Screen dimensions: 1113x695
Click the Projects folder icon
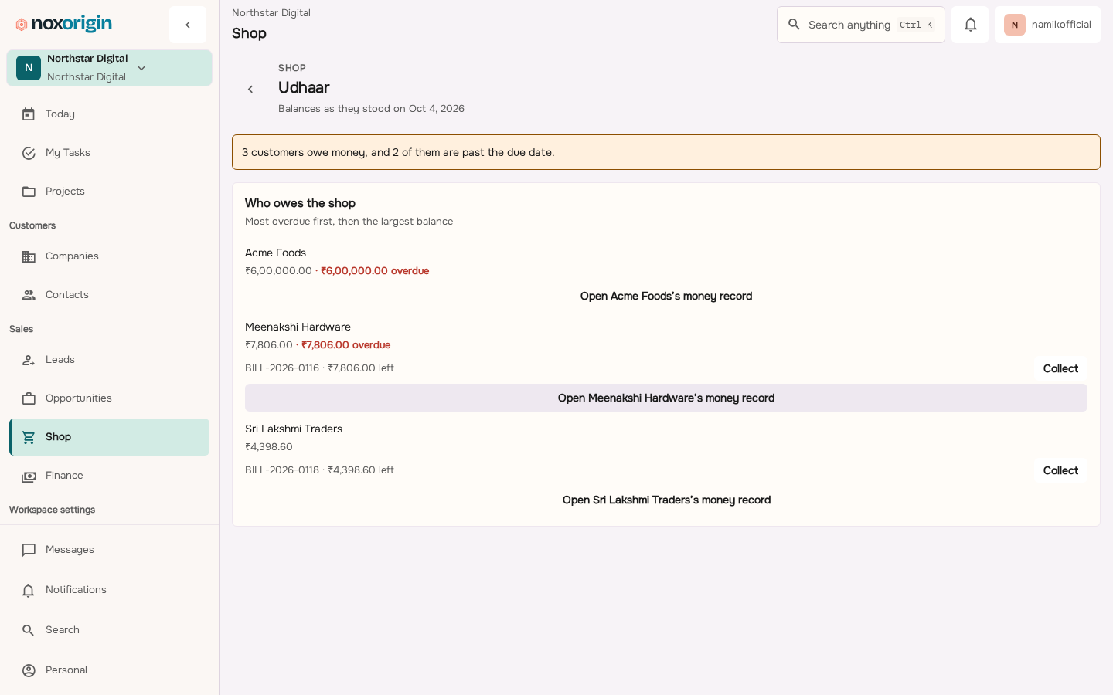29,192
